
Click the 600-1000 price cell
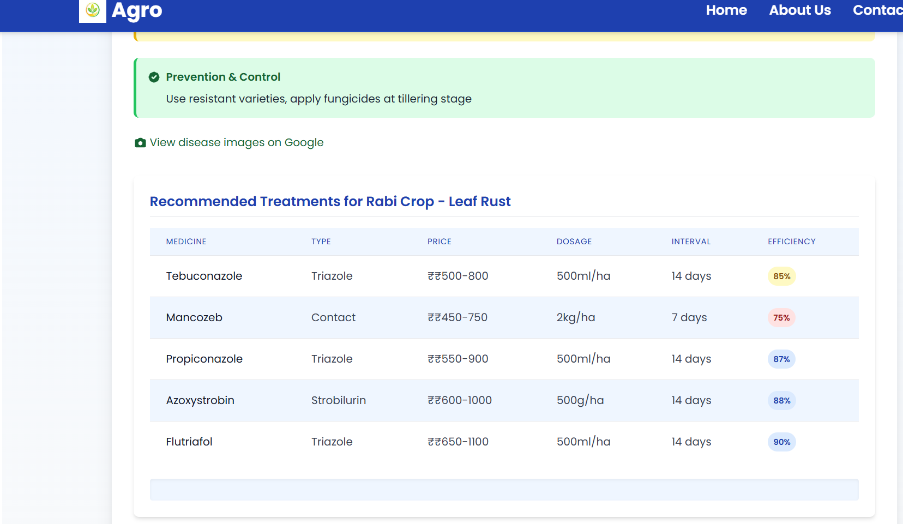[x=460, y=401]
